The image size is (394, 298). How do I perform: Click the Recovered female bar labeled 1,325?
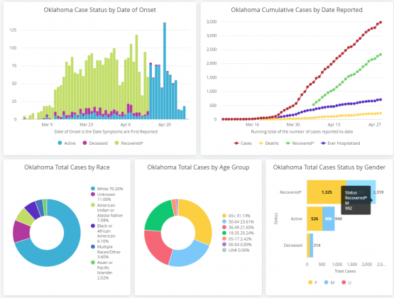click(x=327, y=192)
